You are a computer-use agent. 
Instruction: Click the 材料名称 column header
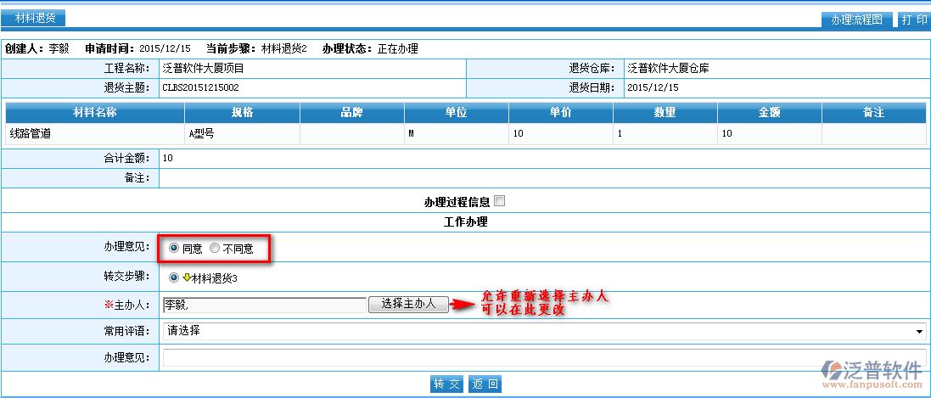pos(94,112)
